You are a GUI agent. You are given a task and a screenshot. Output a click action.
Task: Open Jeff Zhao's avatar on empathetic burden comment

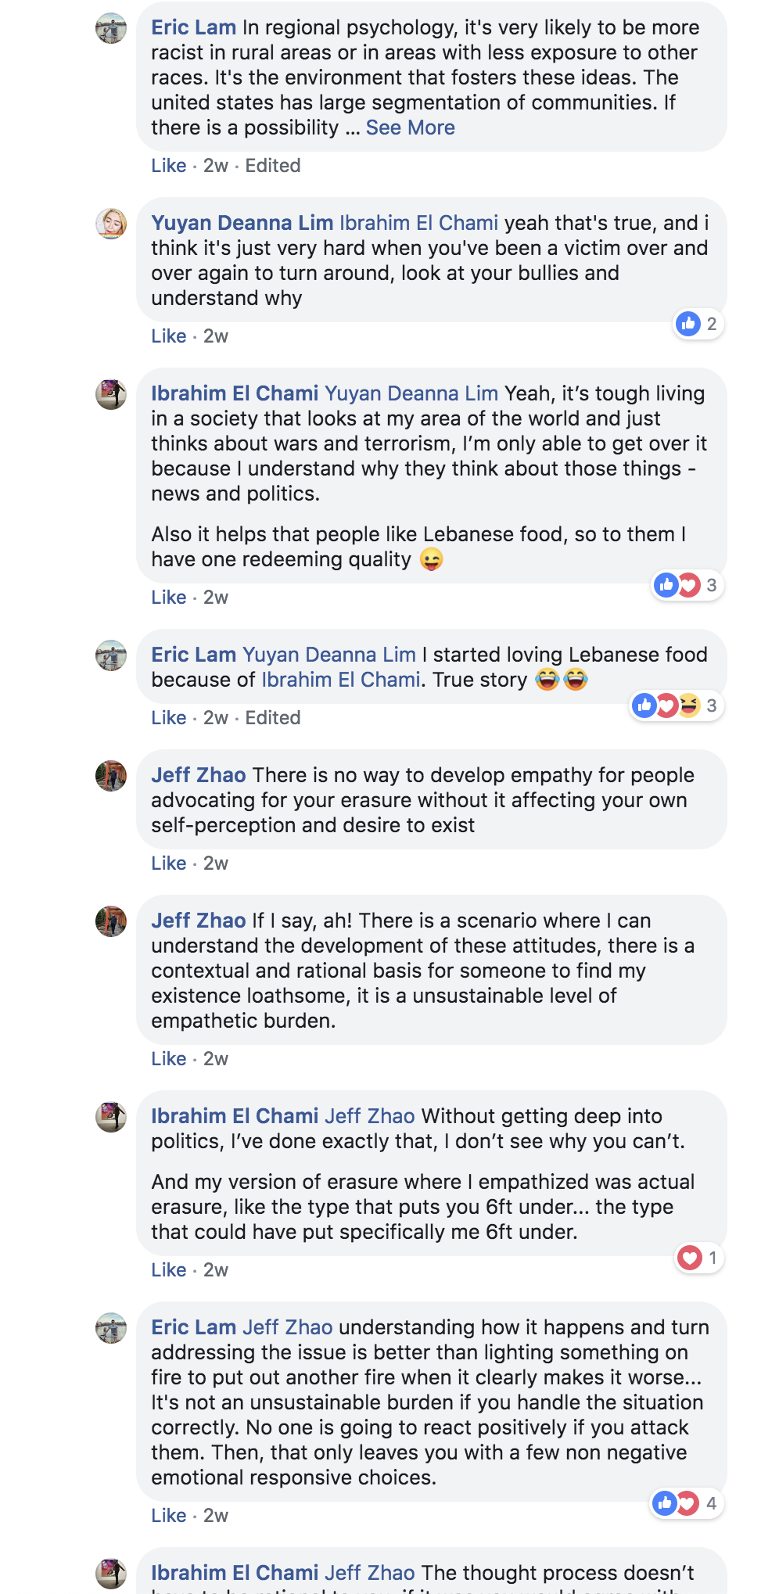click(111, 922)
